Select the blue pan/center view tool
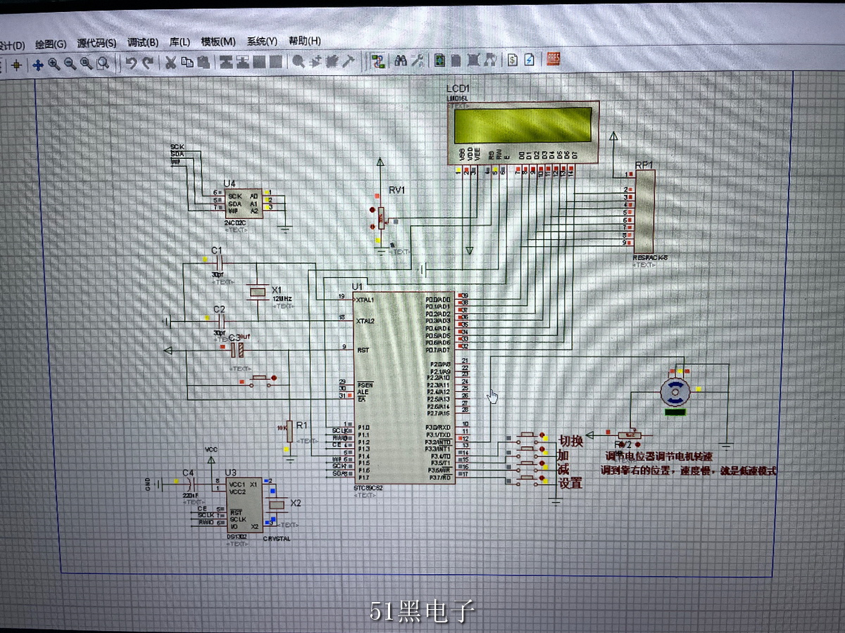845x633 pixels. pyautogui.click(x=37, y=64)
